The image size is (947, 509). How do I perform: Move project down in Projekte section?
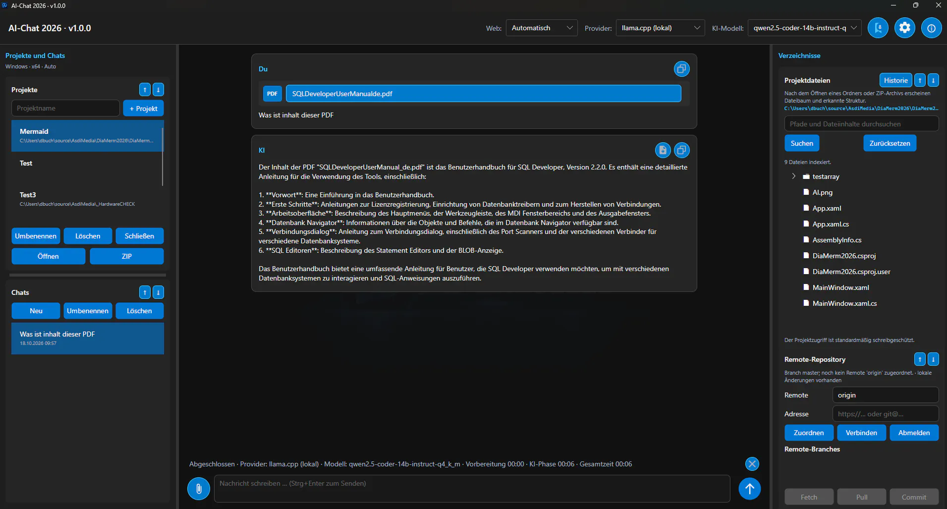click(158, 90)
